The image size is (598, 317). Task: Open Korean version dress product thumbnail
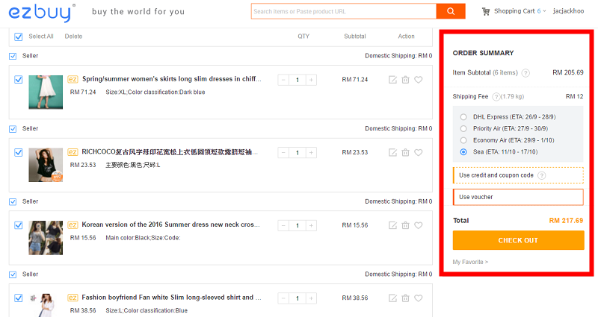[x=46, y=238]
